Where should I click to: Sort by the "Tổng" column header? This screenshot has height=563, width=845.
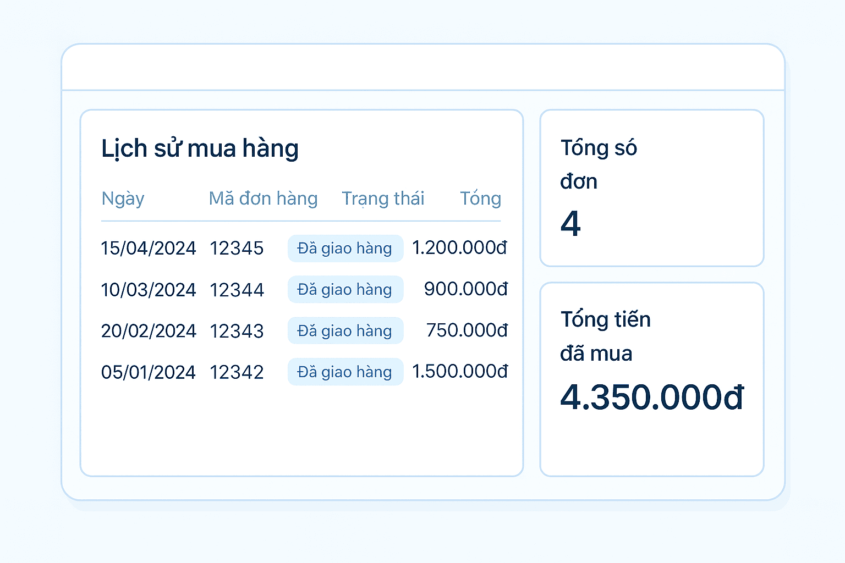[480, 198]
